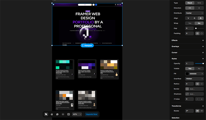The width and height of the screenshot is (206, 120).
Task: Select per-side Padding mode icon
Action: click(202, 33)
